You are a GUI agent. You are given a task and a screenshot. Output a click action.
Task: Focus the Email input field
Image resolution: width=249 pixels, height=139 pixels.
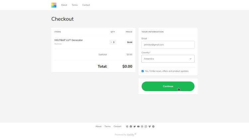coord(168,45)
